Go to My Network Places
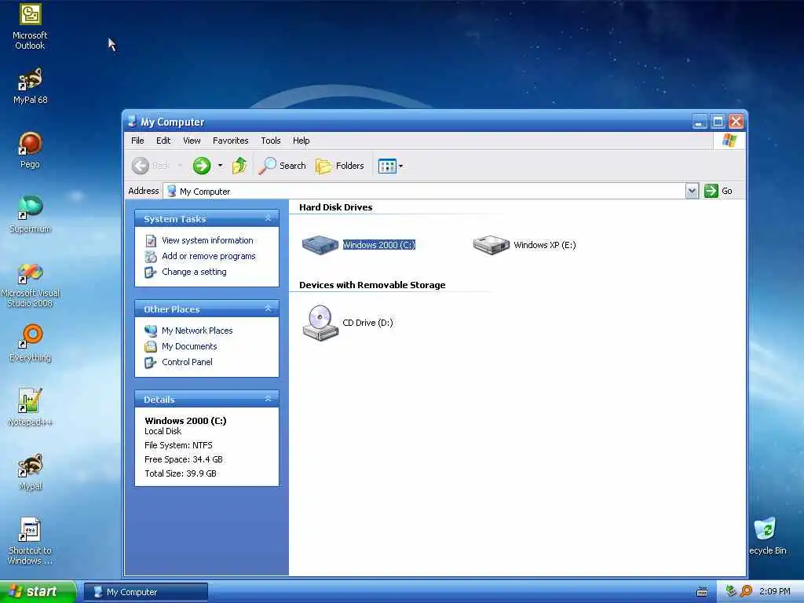 (197, 331)
